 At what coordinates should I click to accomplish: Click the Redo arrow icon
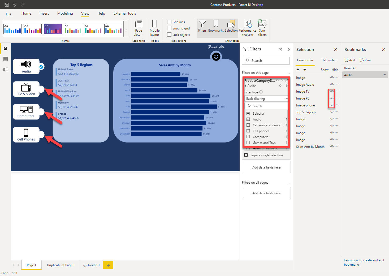point(23,5)
